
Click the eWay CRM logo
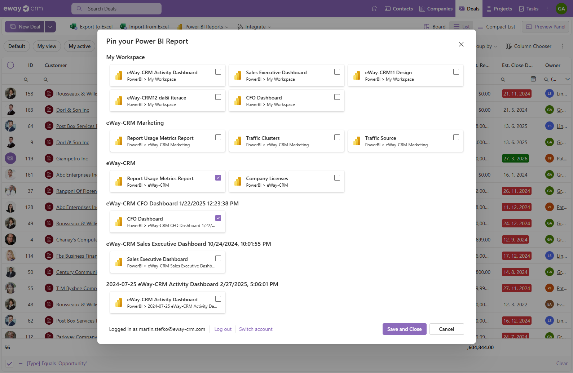point(23,9)
